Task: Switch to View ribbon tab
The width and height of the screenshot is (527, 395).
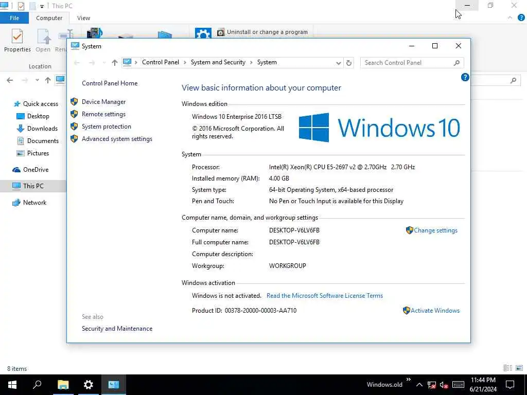Action: [x=83, y=18]
